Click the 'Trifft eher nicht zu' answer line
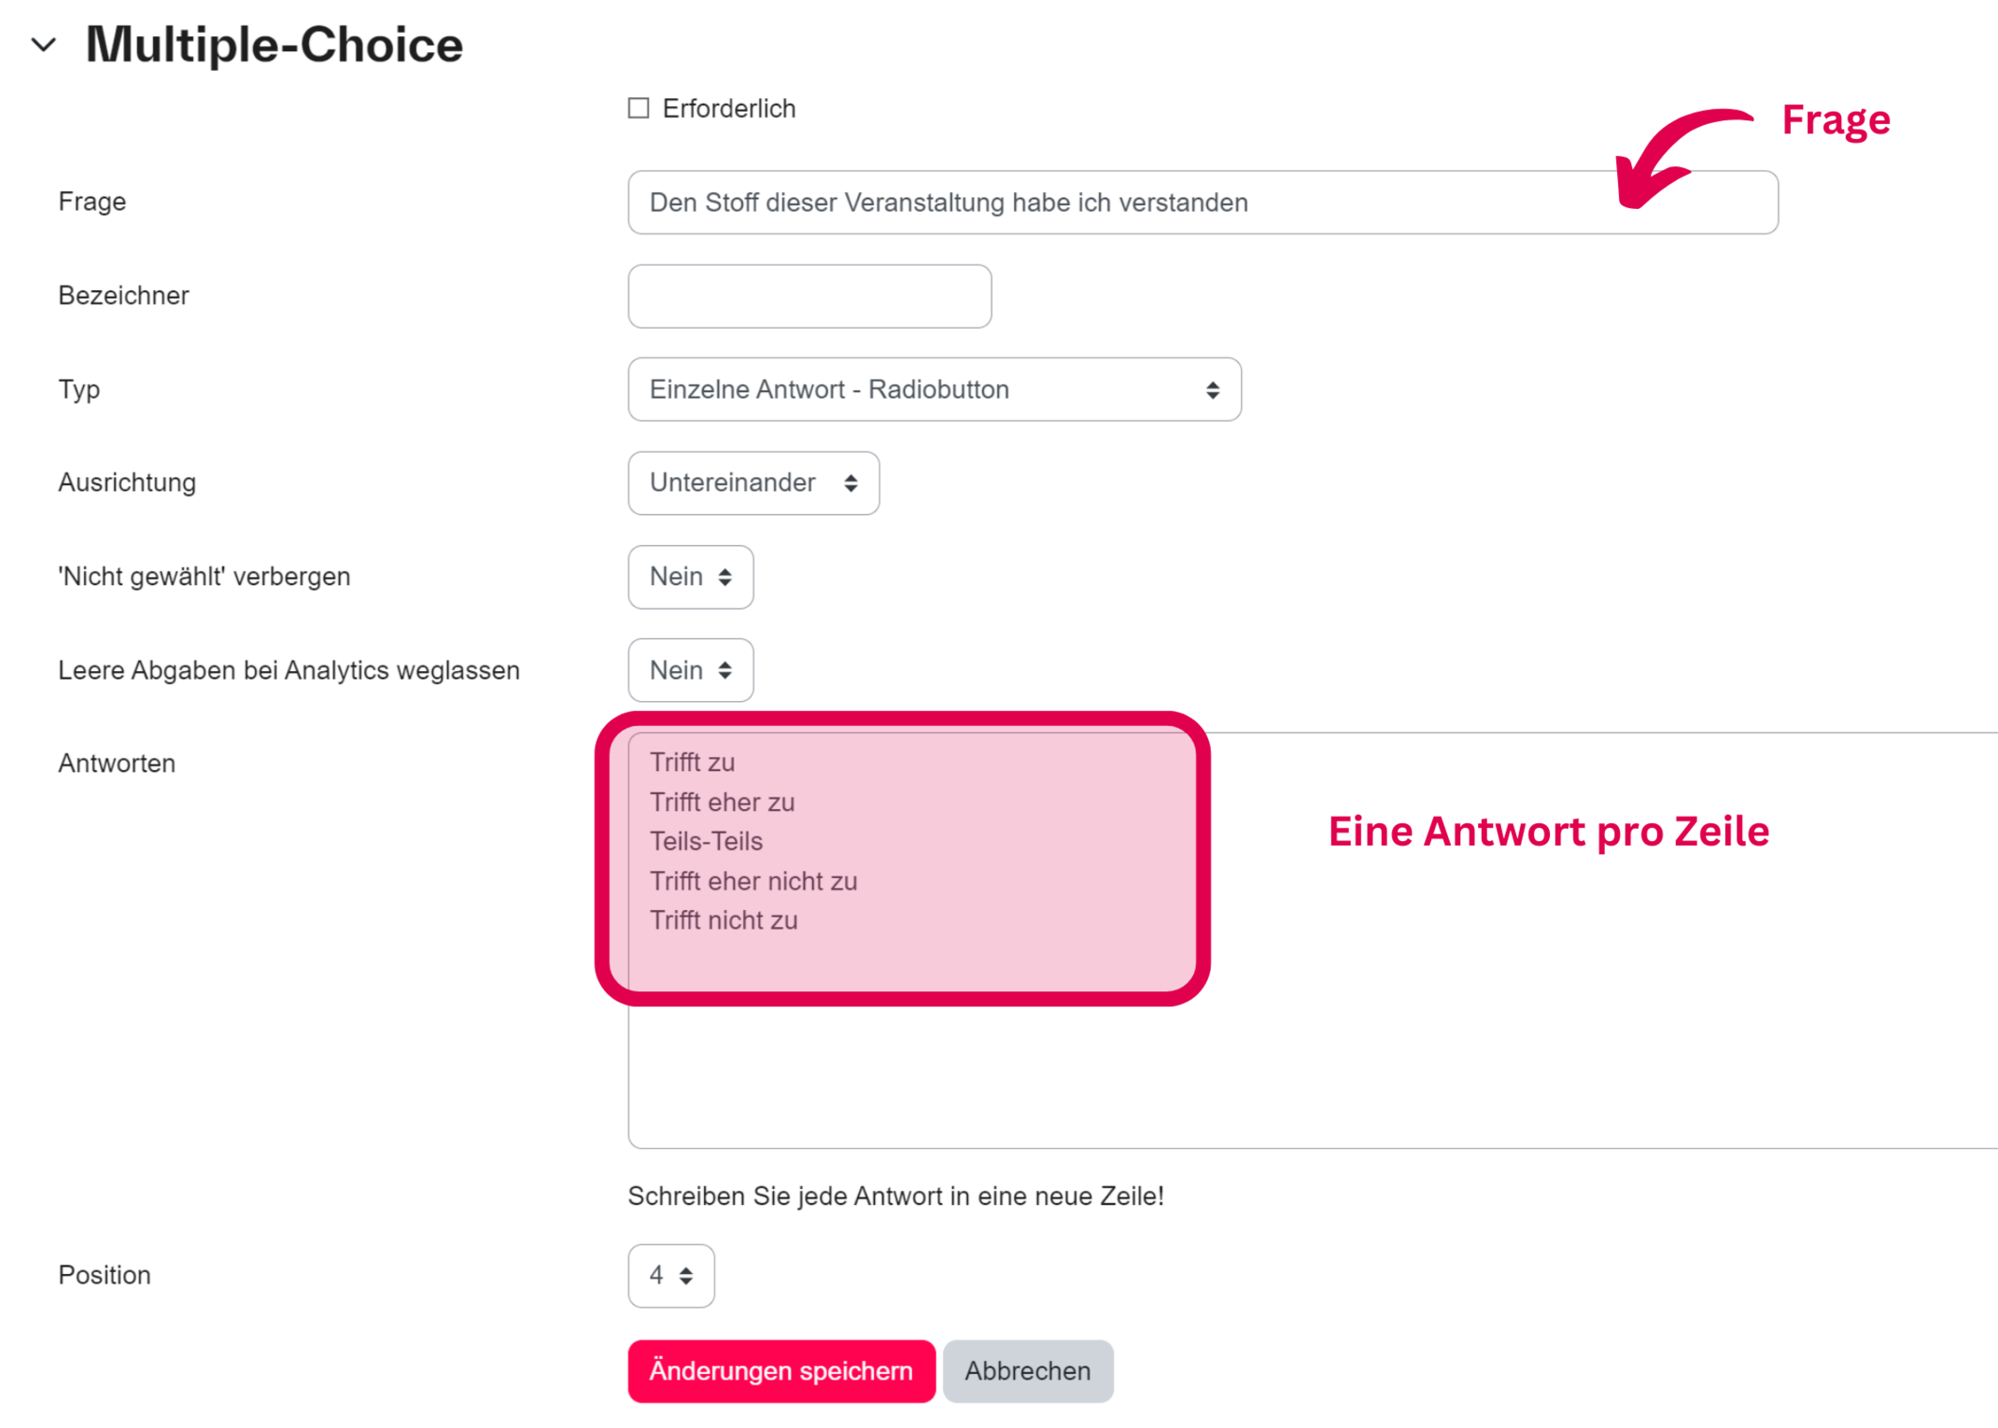This screenshot has height=1428, width=1998. point(753,881)
